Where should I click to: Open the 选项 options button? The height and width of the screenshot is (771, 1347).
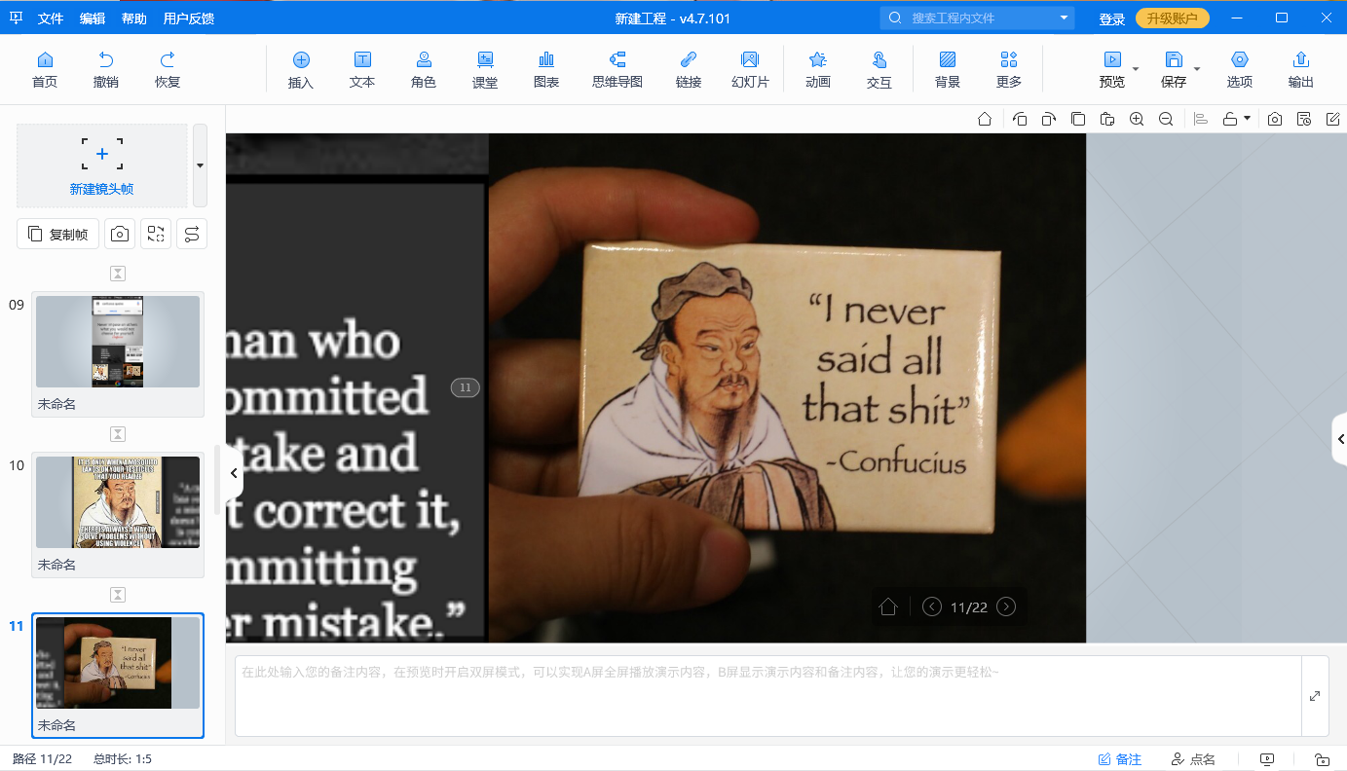tap(1240, 69)
